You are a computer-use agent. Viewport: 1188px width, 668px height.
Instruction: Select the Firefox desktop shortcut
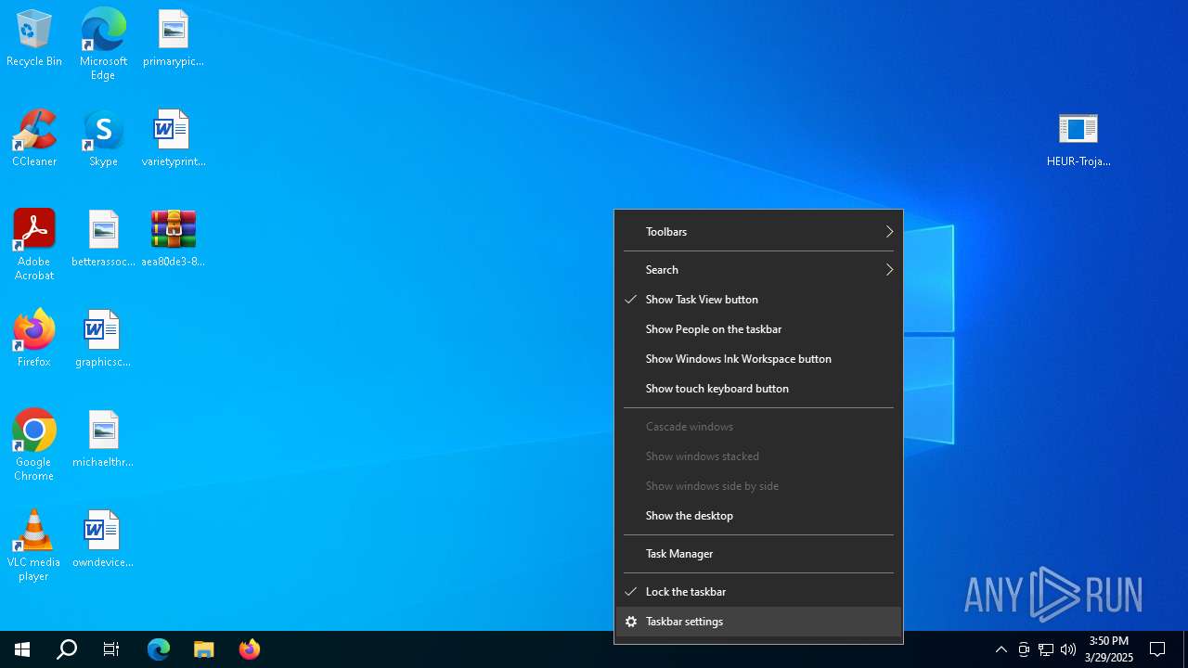click(34, 340)
